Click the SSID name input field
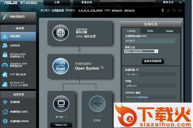 [x=150, y=41]
